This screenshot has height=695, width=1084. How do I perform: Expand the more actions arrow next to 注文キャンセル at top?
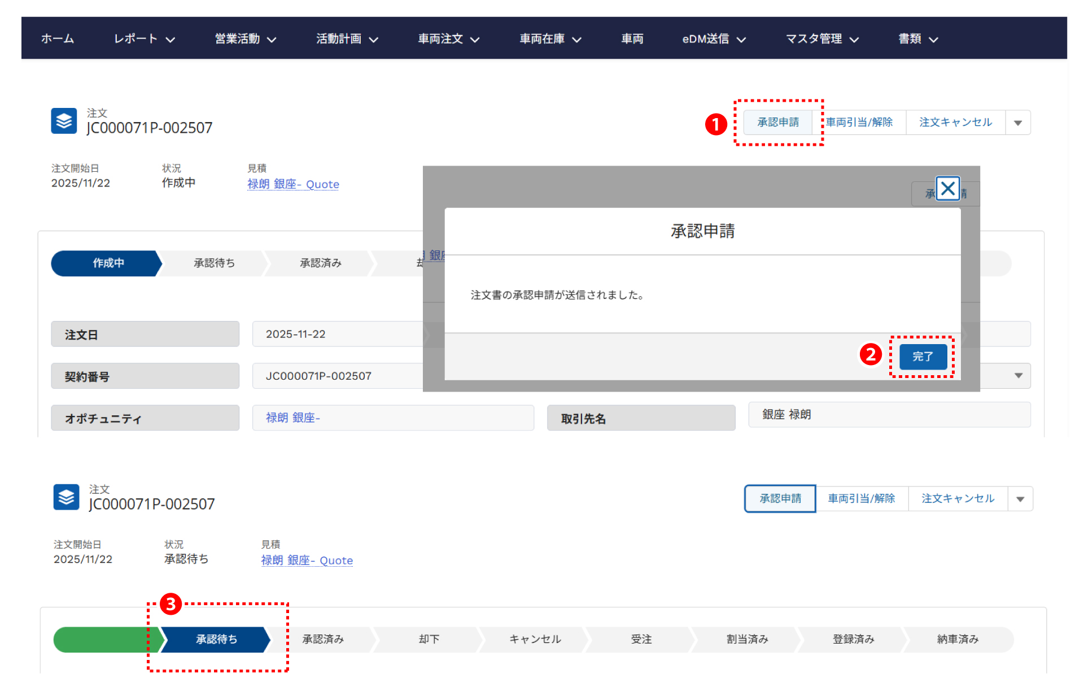(1017, 123)
